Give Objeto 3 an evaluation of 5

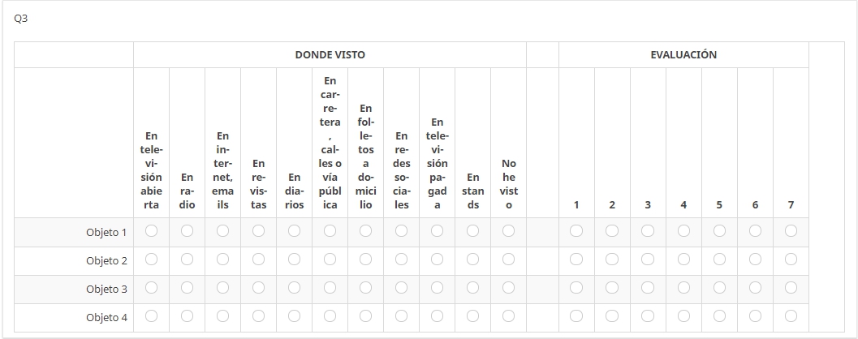(x=719, y=288)
